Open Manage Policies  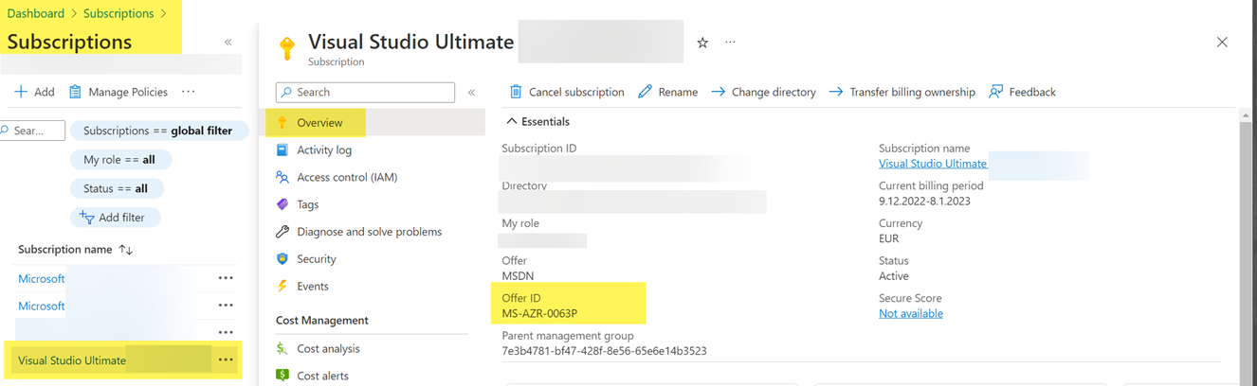[x=118, y=92]
